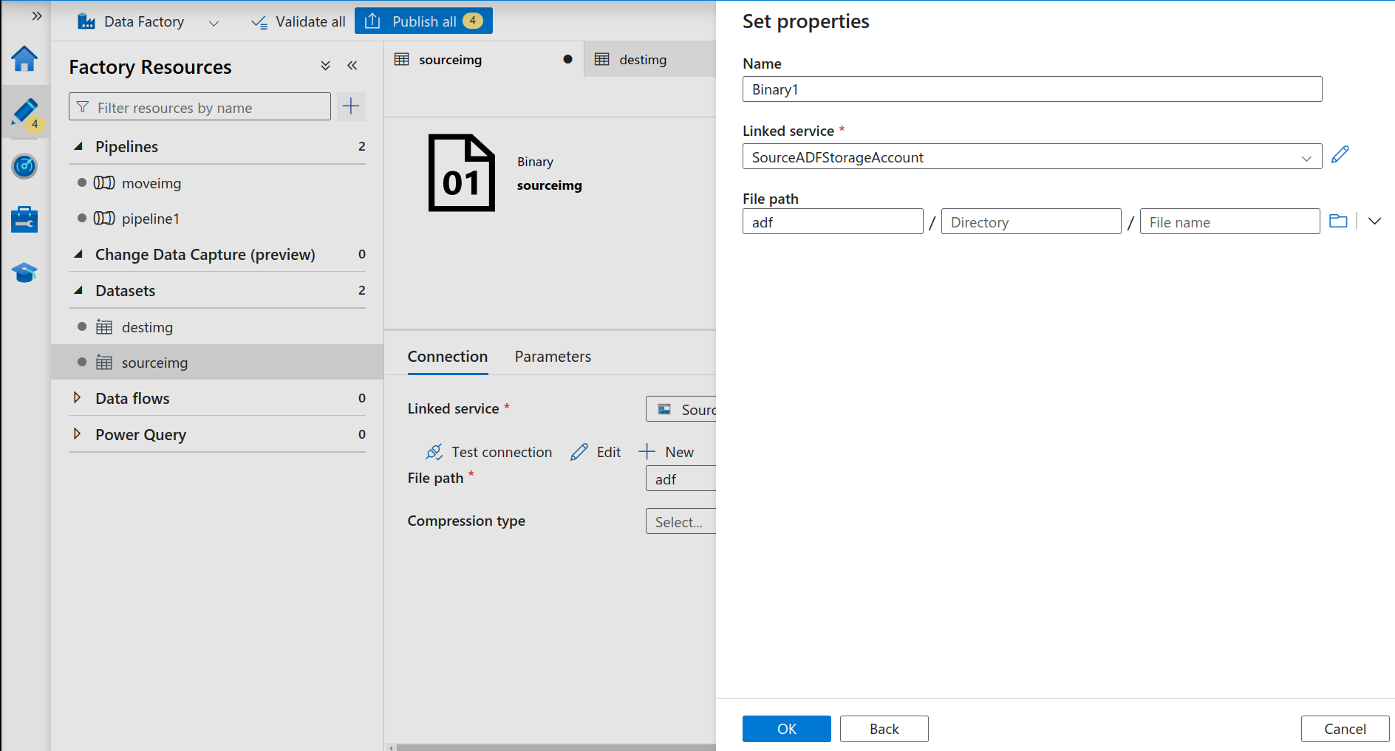Open the Learning center graduation cap icon
The height and width of the screenshot is (751, 1395).
pyautogui.click(x=24, y=272)
